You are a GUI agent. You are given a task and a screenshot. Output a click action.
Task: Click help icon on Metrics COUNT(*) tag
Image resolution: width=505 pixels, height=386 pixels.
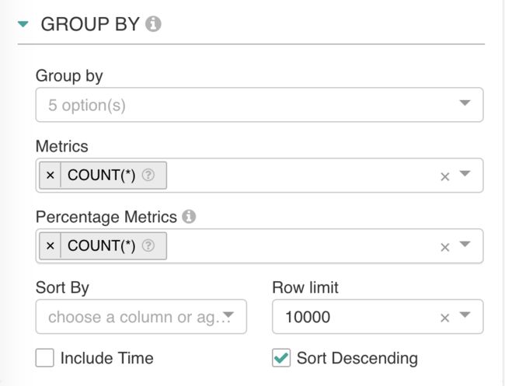click(148, 175)
